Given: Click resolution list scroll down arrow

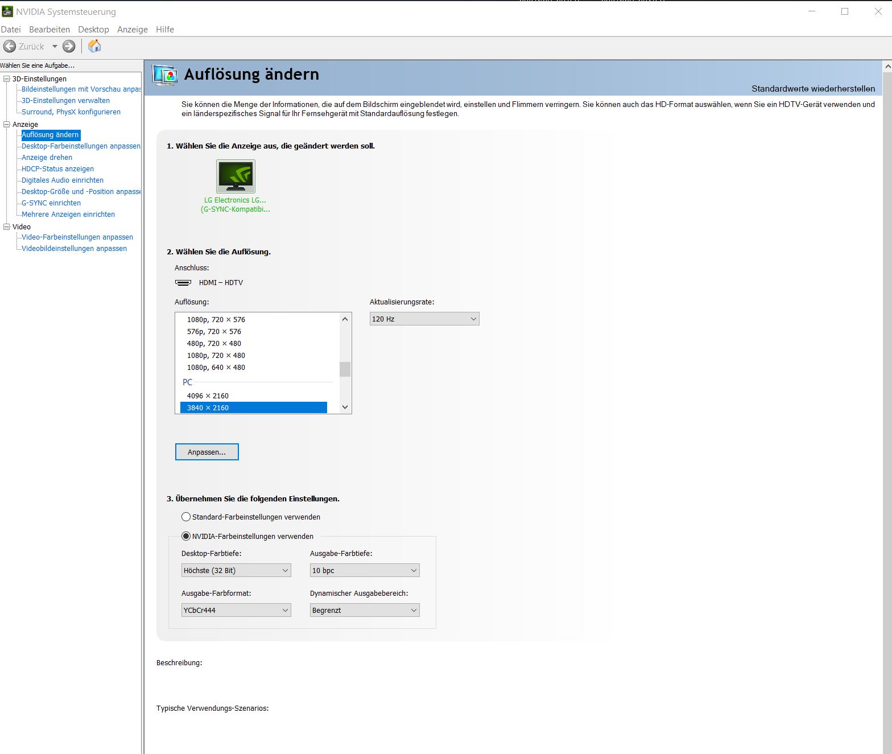Looking at the screenshot, I should (x=345, y=407).
